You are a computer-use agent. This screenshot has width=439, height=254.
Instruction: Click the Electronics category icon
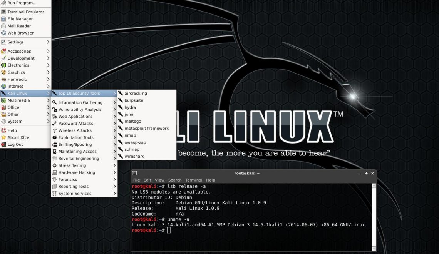point(3,65)
